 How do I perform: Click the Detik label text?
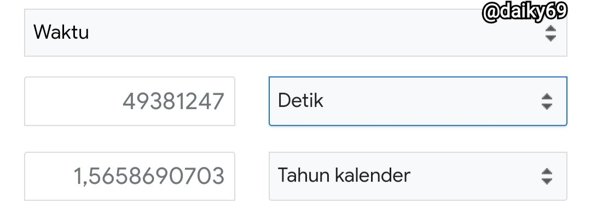pyautogui.click(x=300, y=101)
